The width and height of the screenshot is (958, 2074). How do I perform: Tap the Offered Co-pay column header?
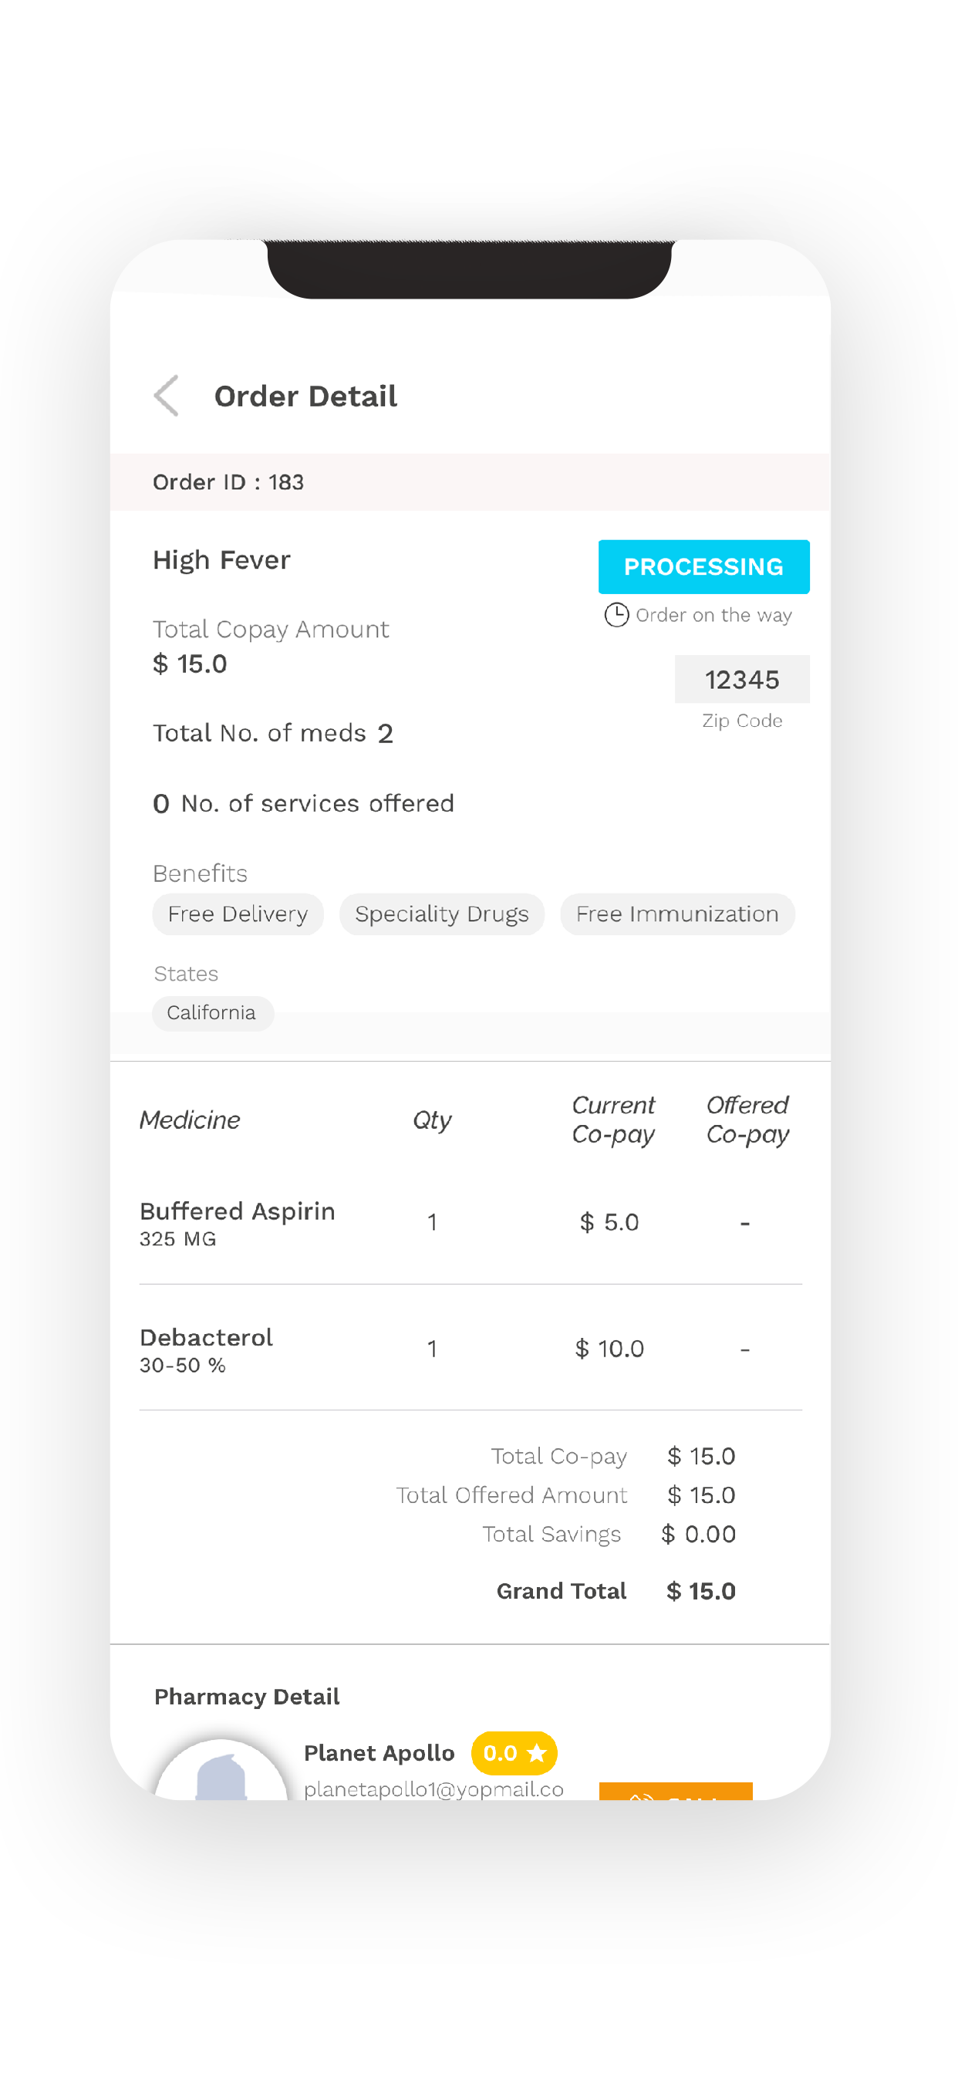747,1119
